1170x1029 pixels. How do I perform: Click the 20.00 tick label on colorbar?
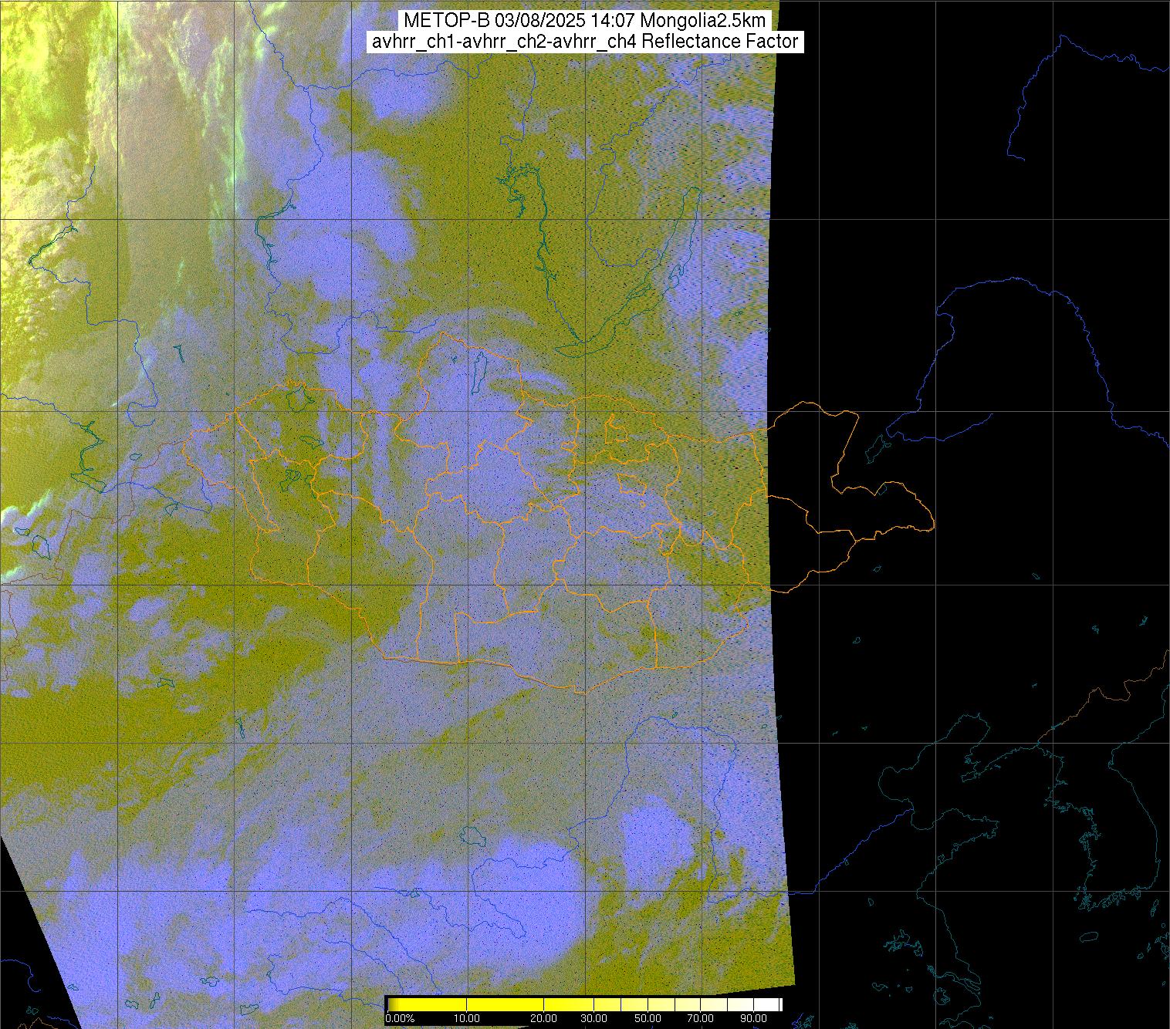click(x=543, y=1019)
